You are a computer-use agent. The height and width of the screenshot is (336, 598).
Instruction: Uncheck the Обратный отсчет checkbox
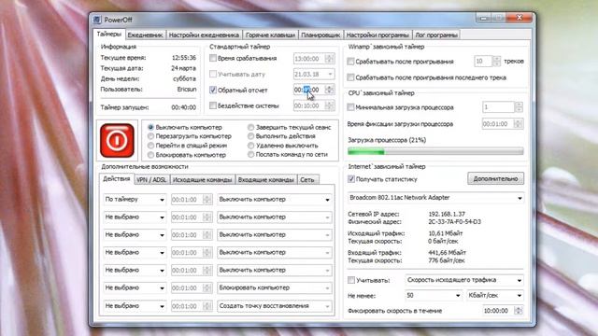[x=213, y=91]
